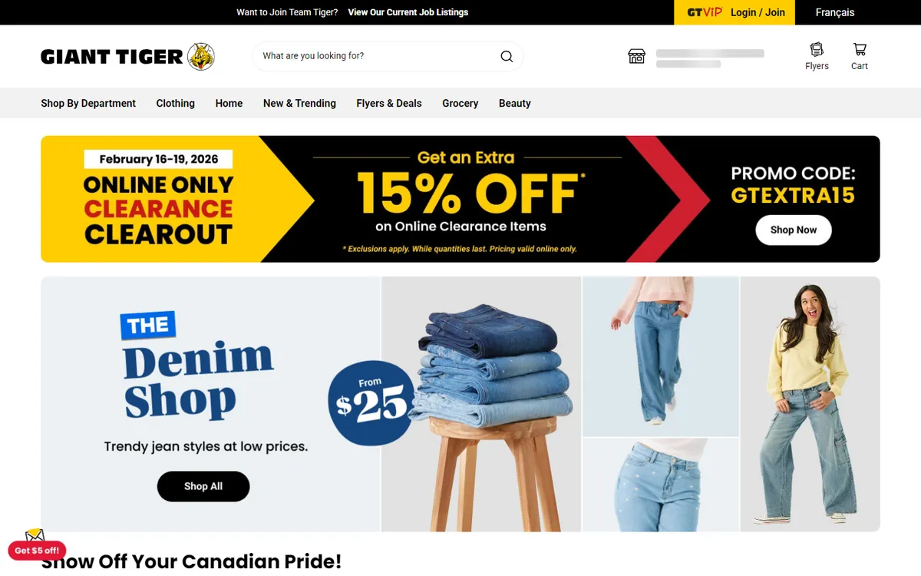921x576 pixels.
Task: Go to the Grocery section
Action: 460,103
